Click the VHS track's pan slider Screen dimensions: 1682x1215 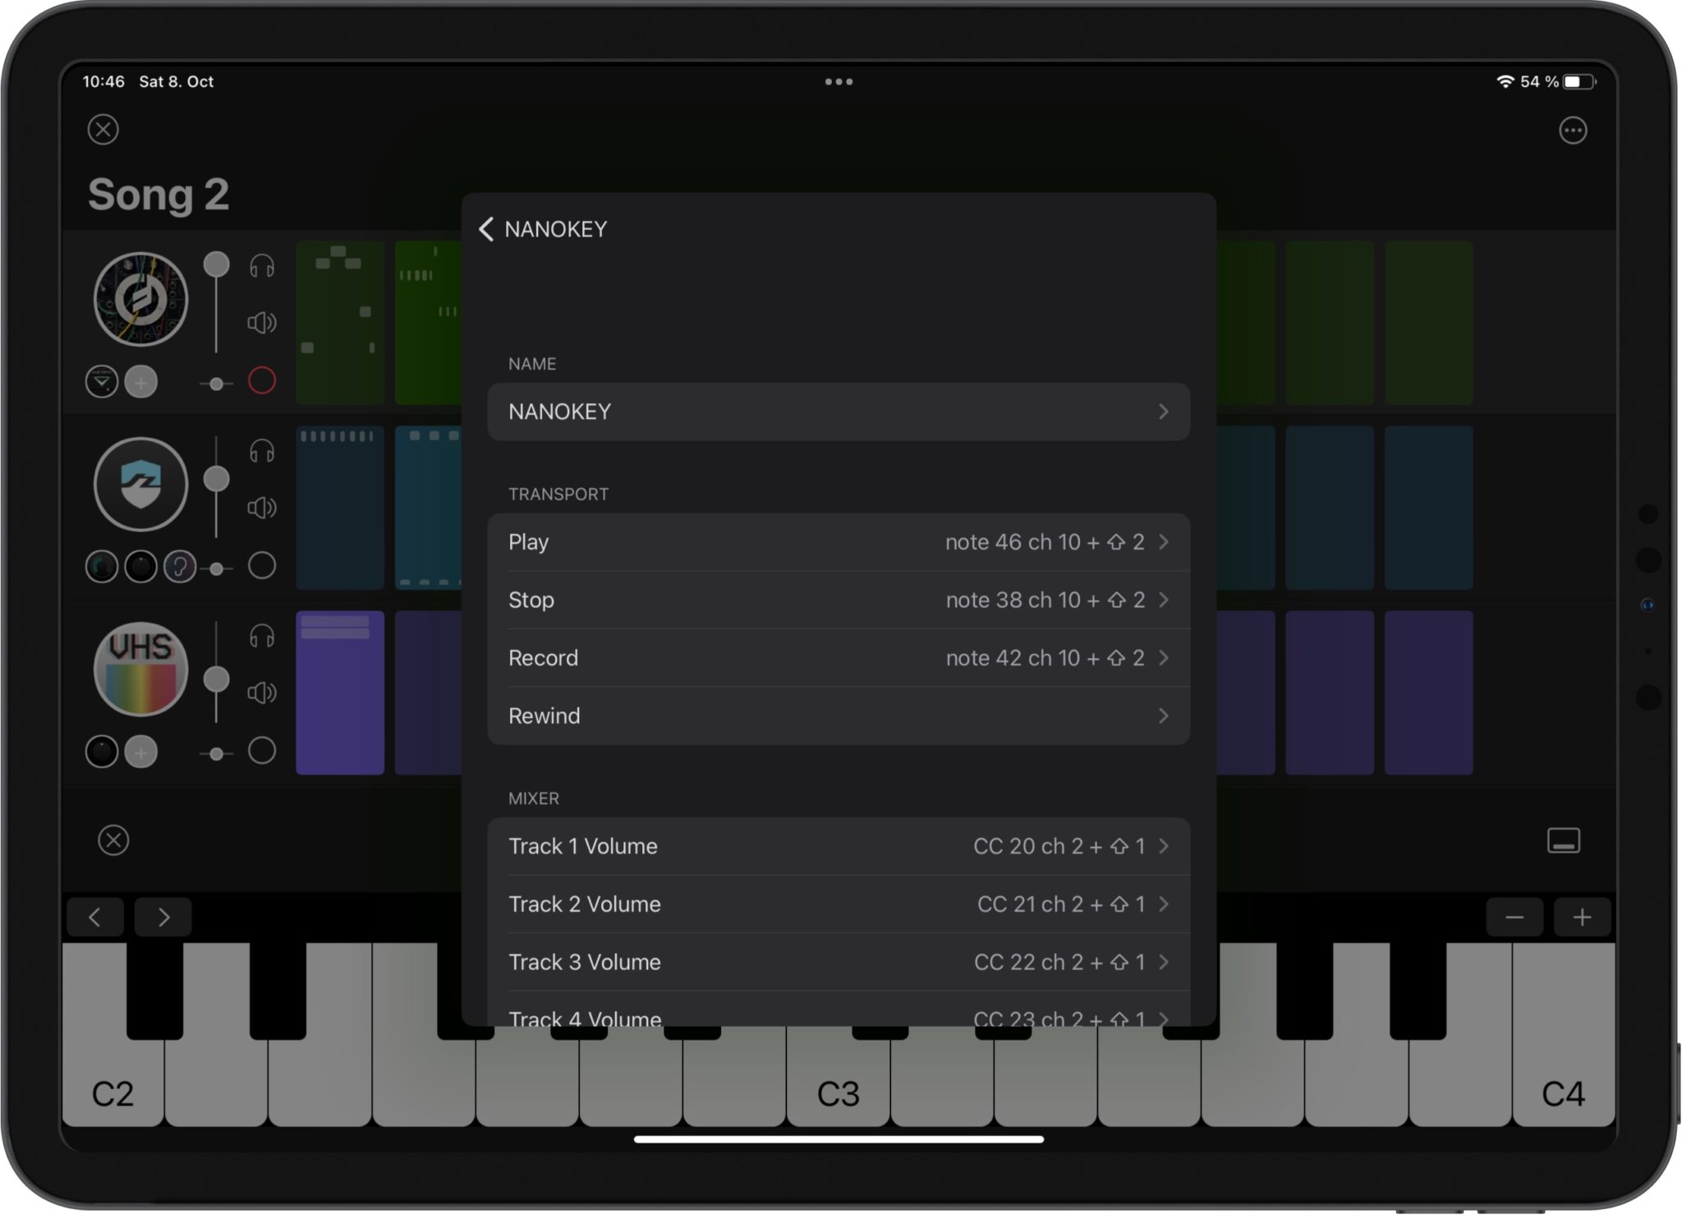click(216, 753)
